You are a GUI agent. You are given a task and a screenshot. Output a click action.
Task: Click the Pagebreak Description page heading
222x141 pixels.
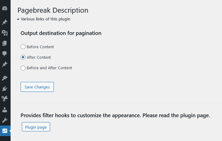coord(53,10)
